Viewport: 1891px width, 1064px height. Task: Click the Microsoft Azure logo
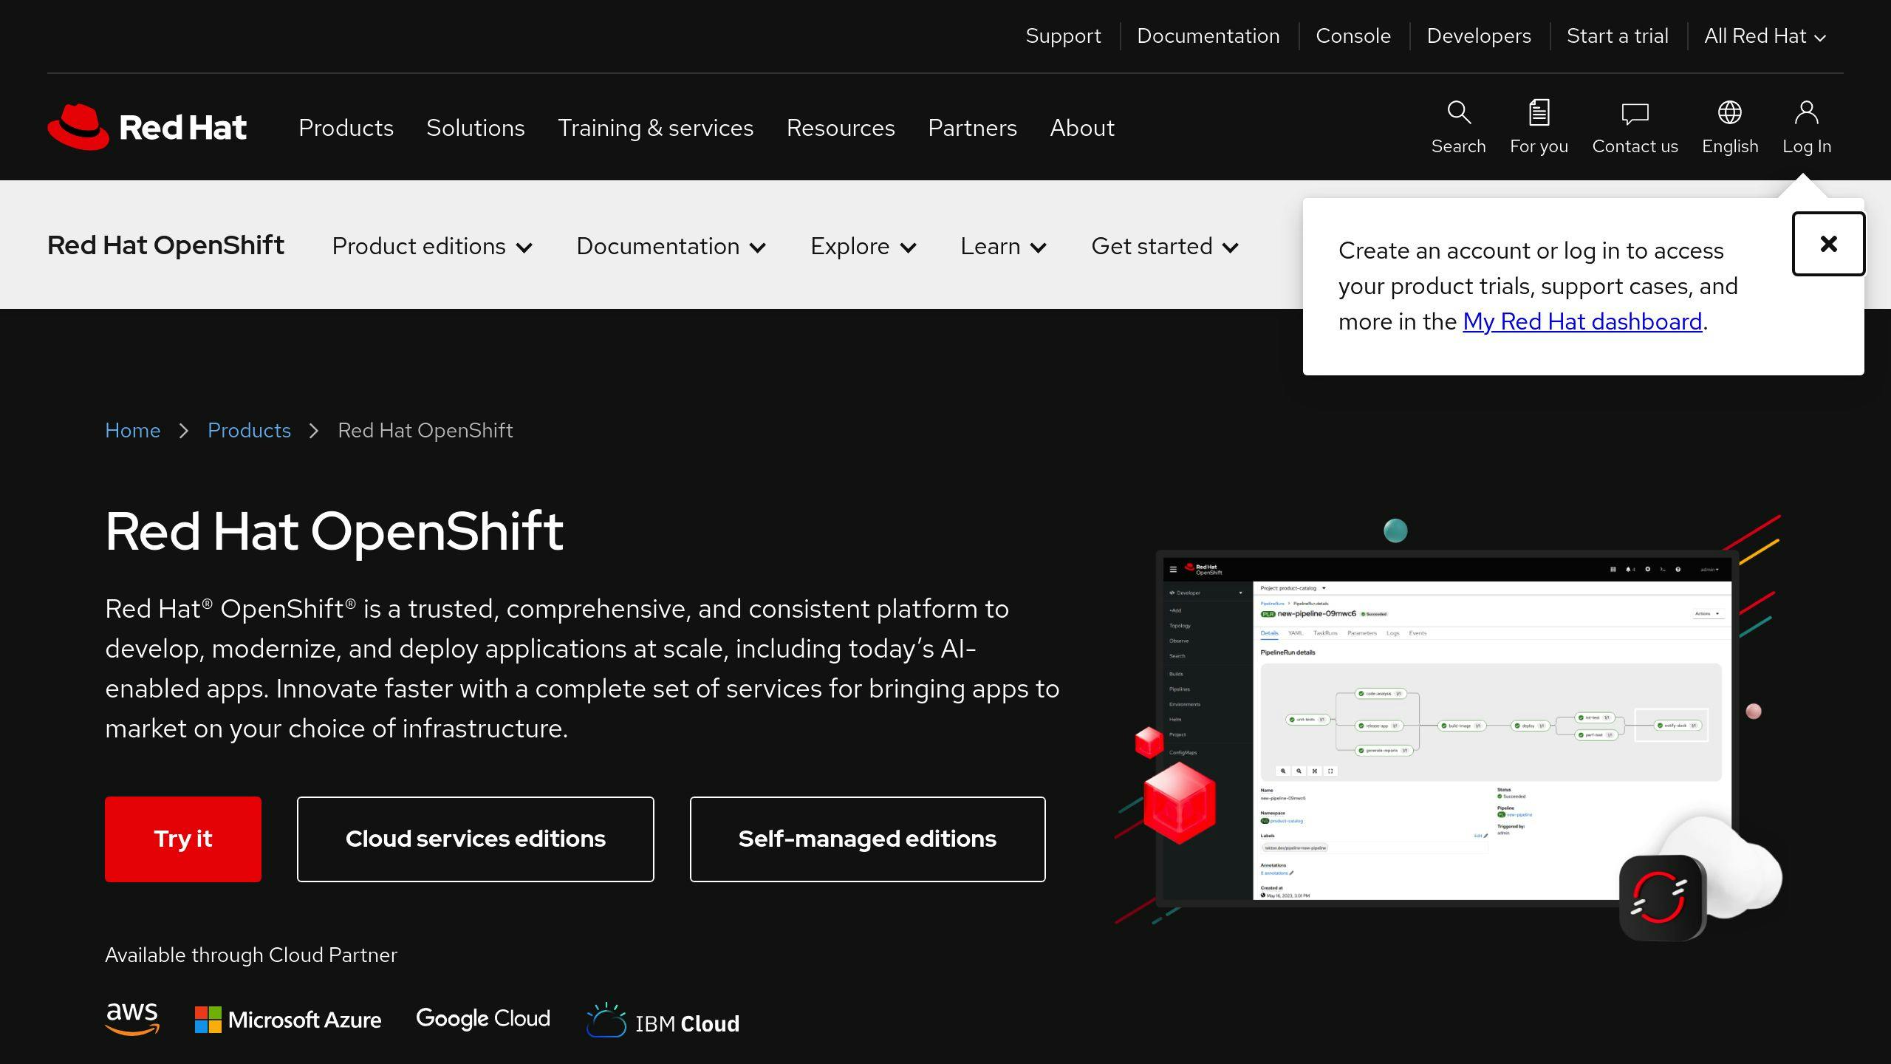pyautogui.click(x=288, y=1020)
